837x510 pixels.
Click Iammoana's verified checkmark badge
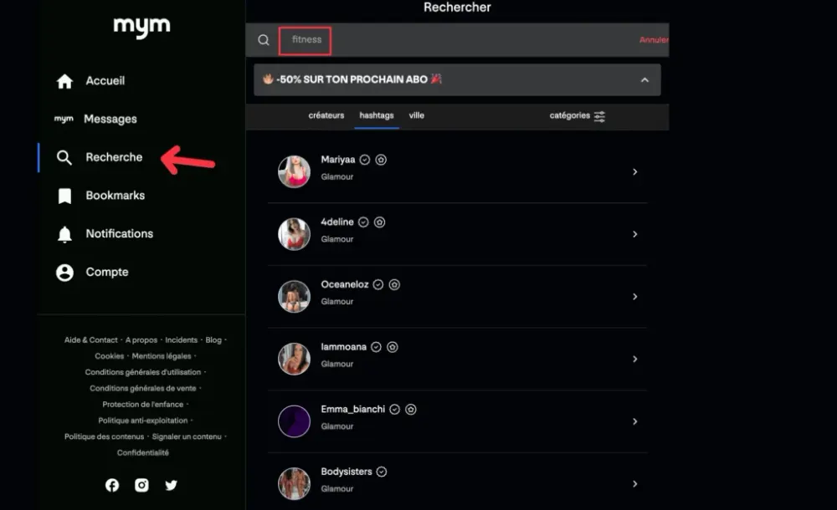377,347
